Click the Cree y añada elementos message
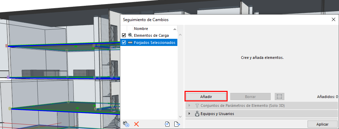Viewport: 339px width, 129px height. (262, 58)
